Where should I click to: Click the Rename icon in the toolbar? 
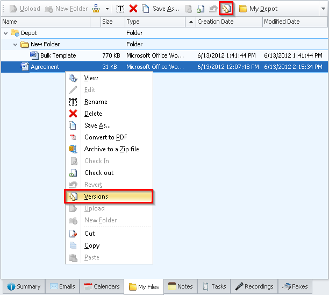(x=120, y=9)
